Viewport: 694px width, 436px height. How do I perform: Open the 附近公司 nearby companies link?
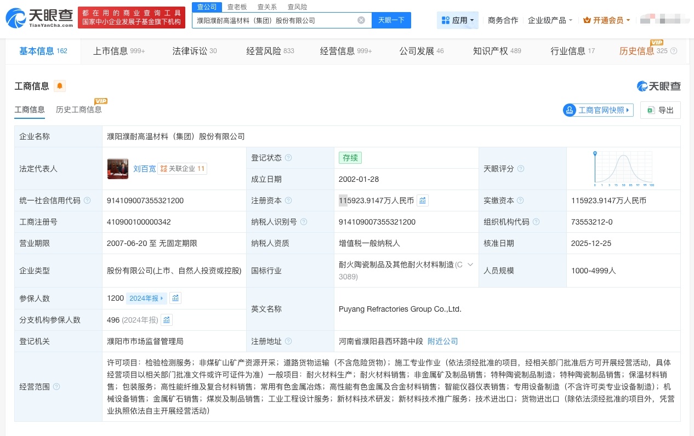coord(442,341)
